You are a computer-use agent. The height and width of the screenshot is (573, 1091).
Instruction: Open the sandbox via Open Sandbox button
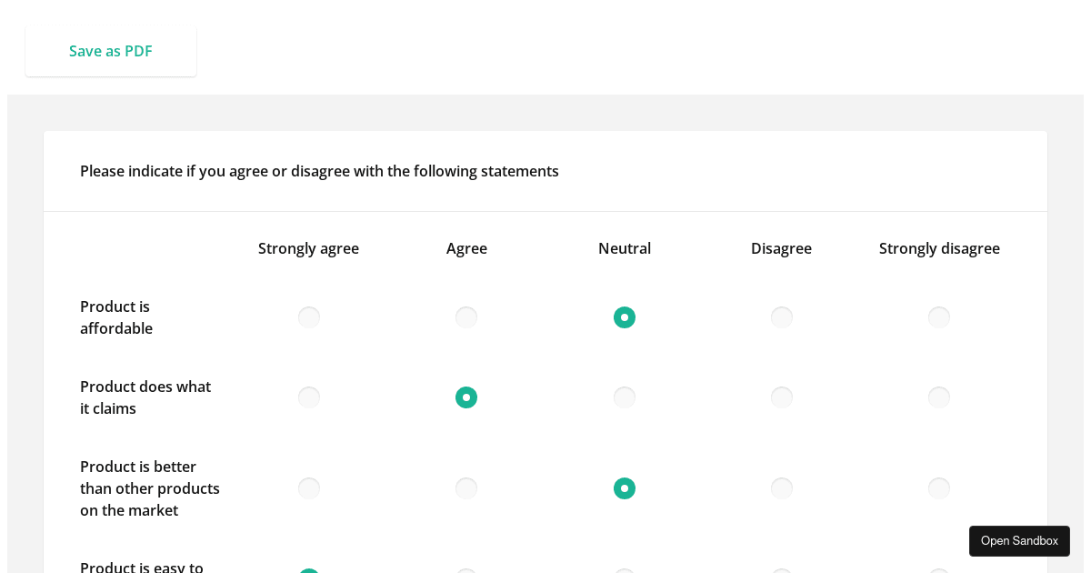[1019, 540]
